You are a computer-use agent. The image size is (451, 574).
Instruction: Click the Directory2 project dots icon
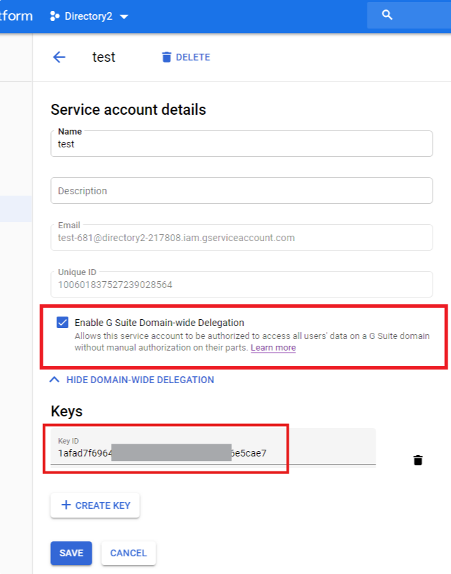(x=55, y=16)
